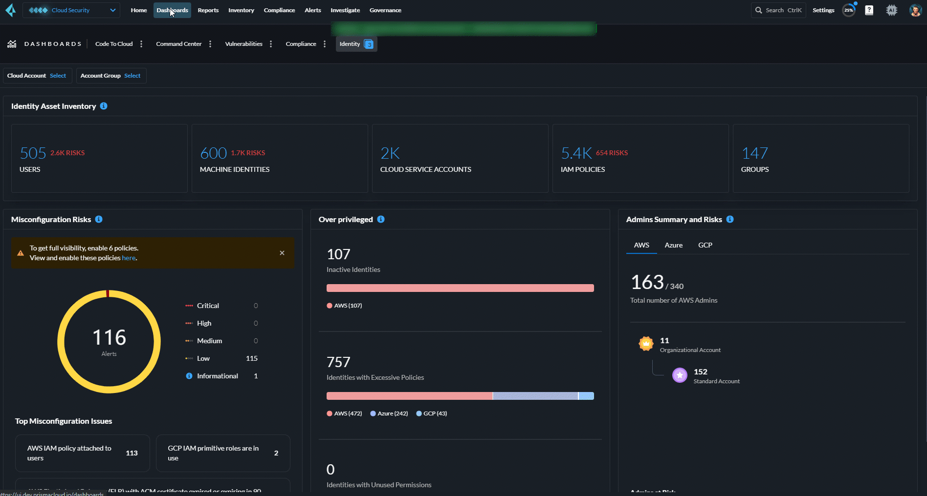Click the Dashboards chart icon

coord(12,44)
